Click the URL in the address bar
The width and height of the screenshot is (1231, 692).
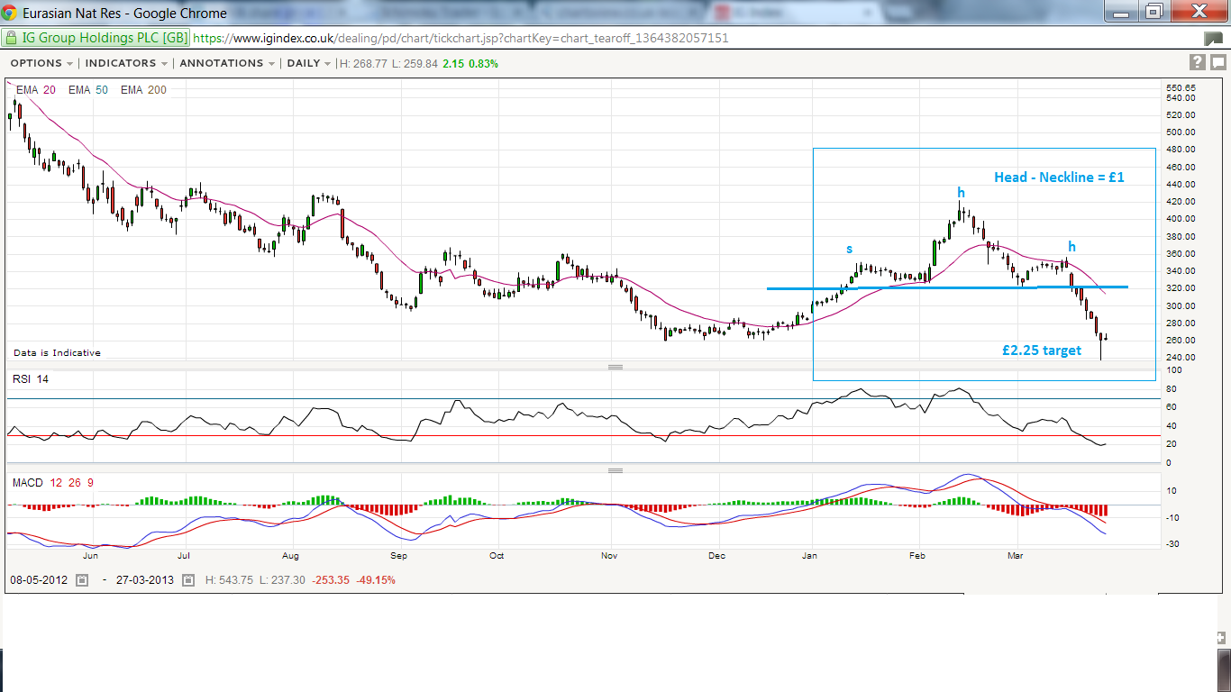pos(460,39)
